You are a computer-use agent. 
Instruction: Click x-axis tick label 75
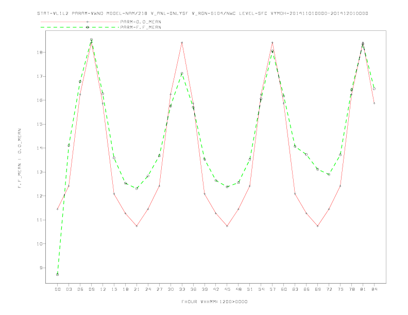[341, 289]
